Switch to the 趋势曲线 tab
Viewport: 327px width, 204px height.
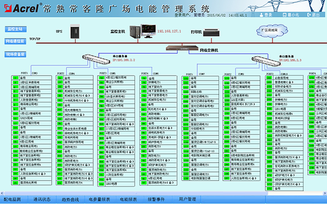point(70,200)
